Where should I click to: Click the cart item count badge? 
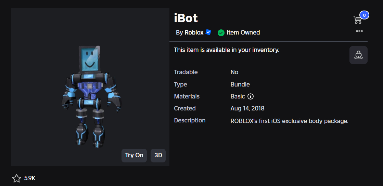(364, 15)
